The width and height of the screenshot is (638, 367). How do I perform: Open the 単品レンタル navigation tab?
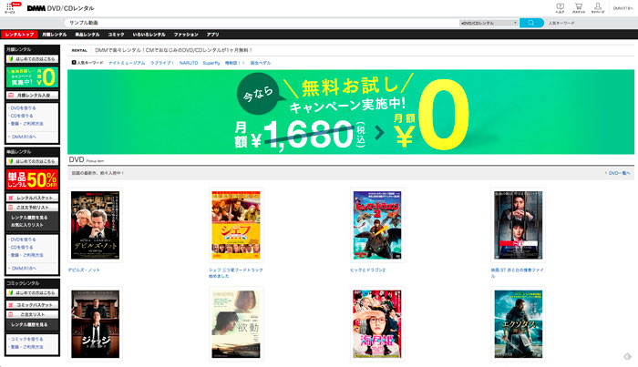pyautogui.click(x=87, y=35)
